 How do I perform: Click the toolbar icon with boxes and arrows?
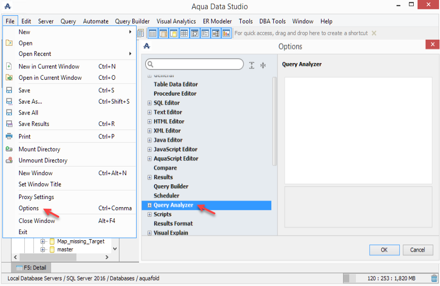194,33
